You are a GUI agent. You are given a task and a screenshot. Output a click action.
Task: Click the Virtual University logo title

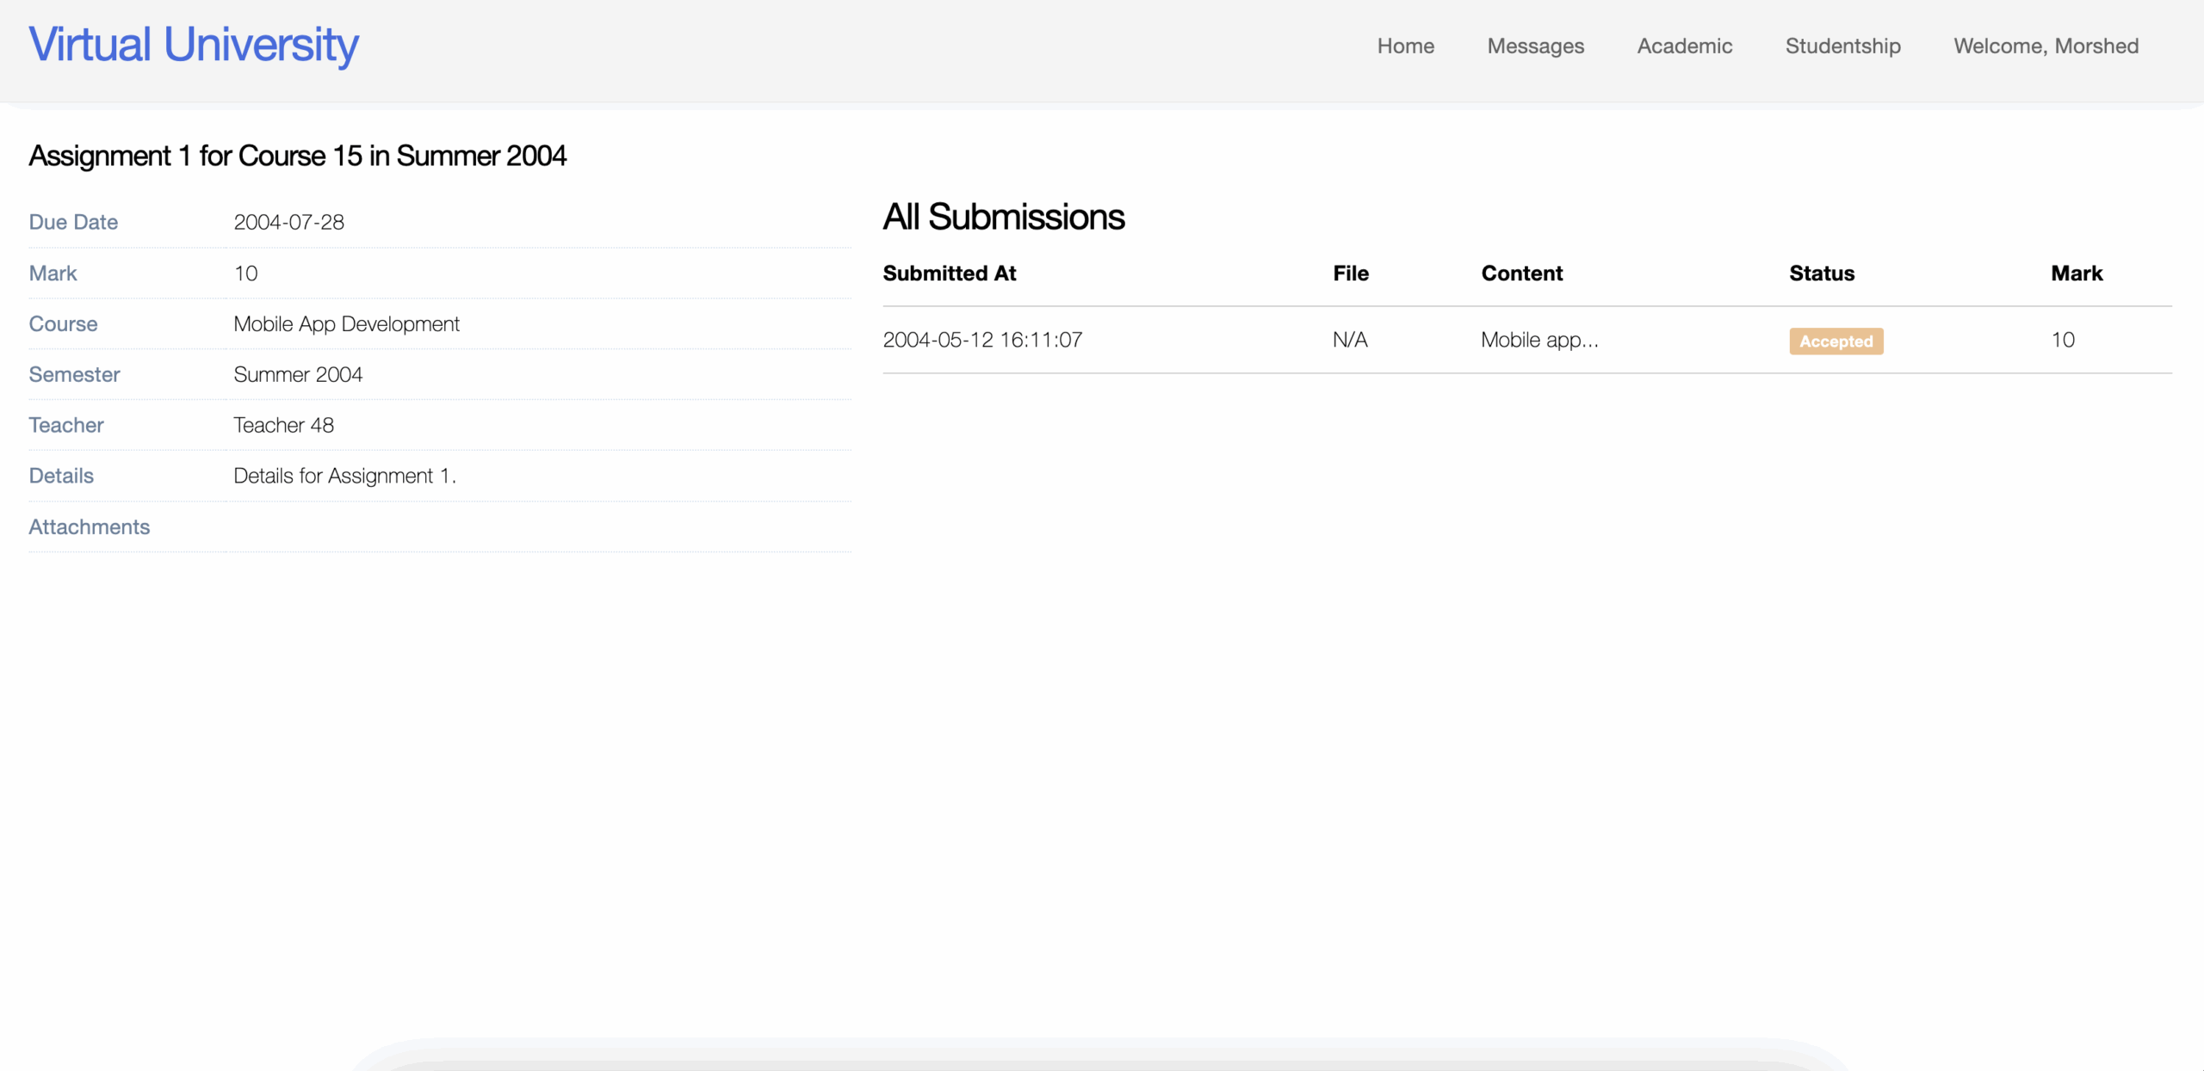click(x=193, y=45)
